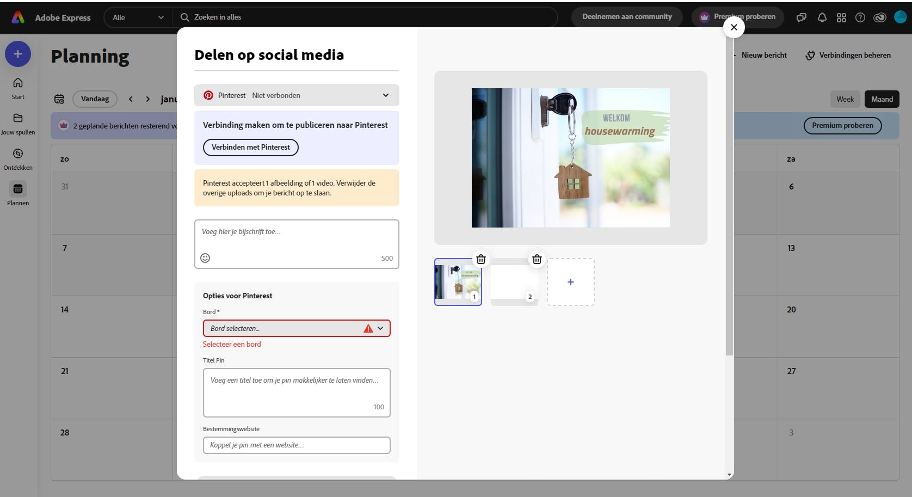Switch to the Week view
Viewport: 912px width, 497px height.
coord(845,99)
